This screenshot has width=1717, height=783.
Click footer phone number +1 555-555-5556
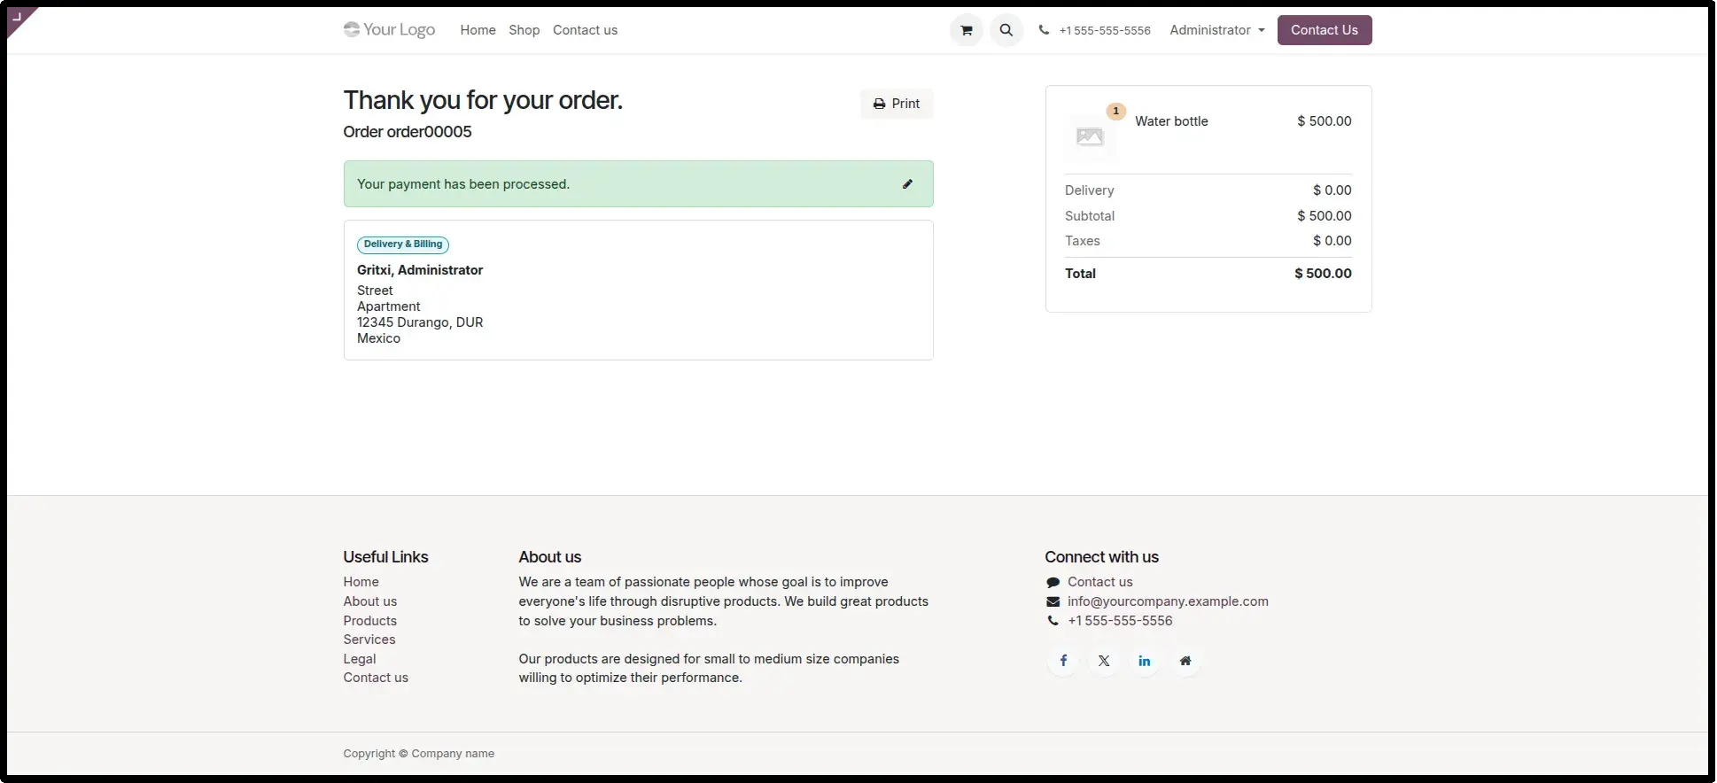[1120, 621]
